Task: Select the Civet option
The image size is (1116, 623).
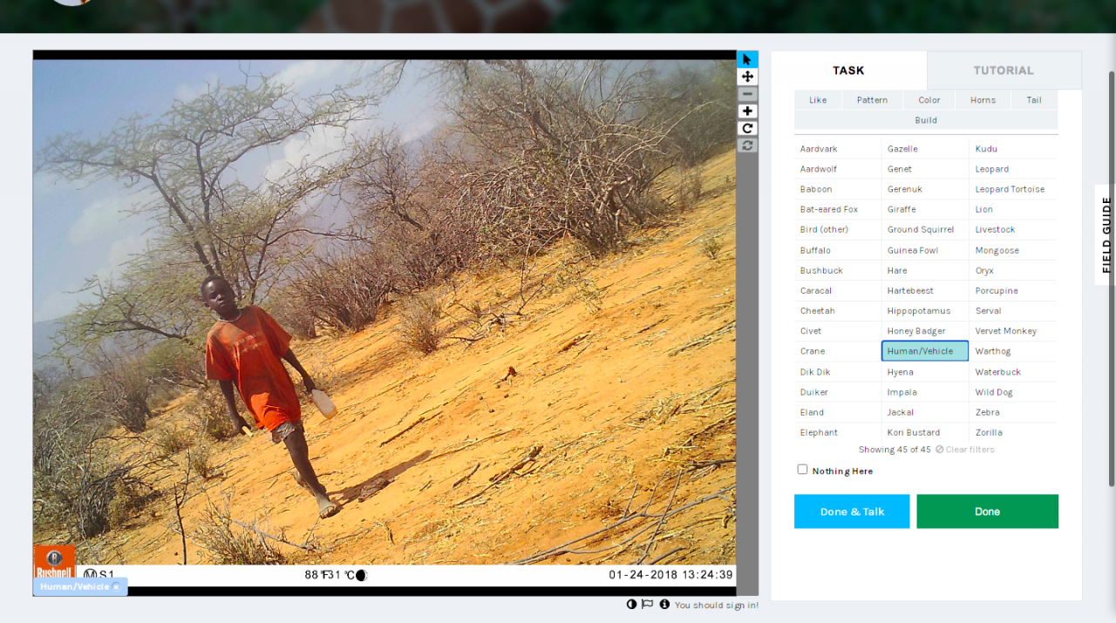Action: click(x=838, y=331)
